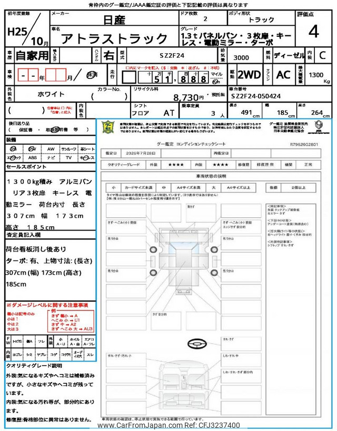
Task: Click the 荷台看板消し後あり inspector note
Action: click(36, 249)
